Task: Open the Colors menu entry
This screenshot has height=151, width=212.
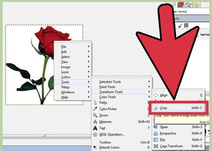Action: (73, 77)
